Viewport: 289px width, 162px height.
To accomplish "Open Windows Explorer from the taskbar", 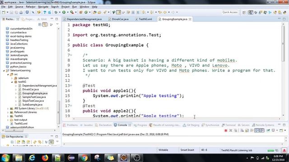I will (x=19, y=158).
